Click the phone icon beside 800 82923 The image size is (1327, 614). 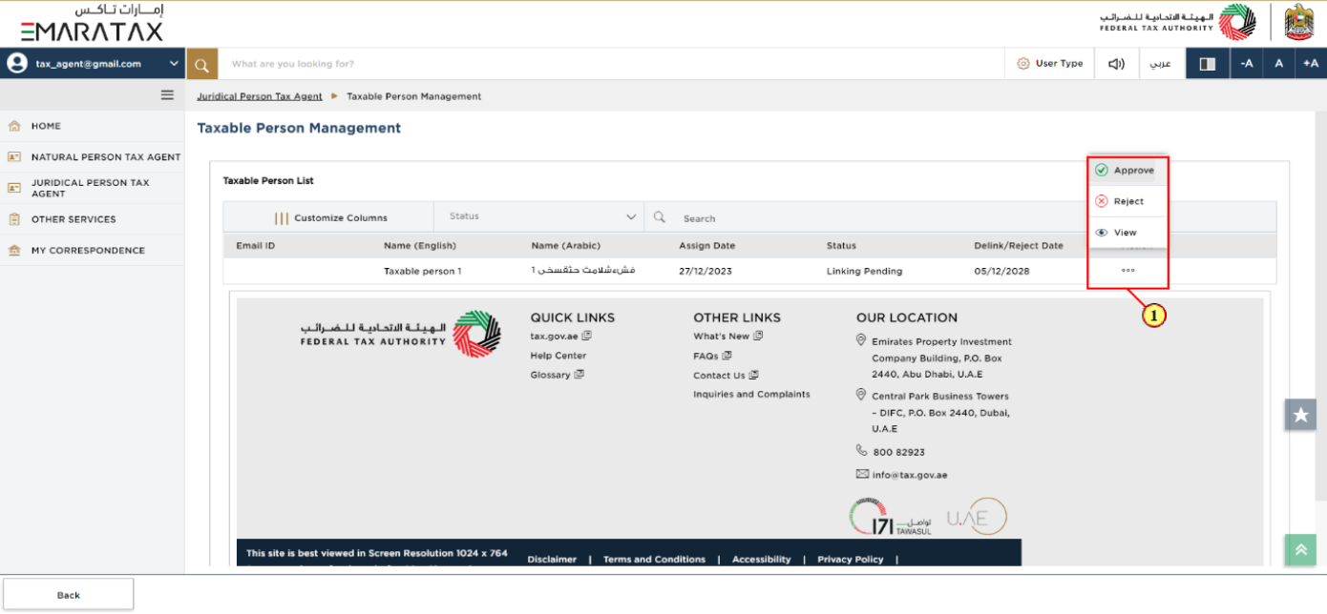point(862,451)
